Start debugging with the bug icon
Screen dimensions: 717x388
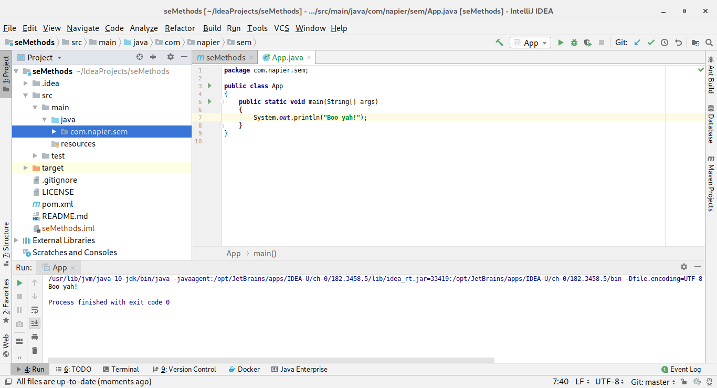tap(574, 43)
